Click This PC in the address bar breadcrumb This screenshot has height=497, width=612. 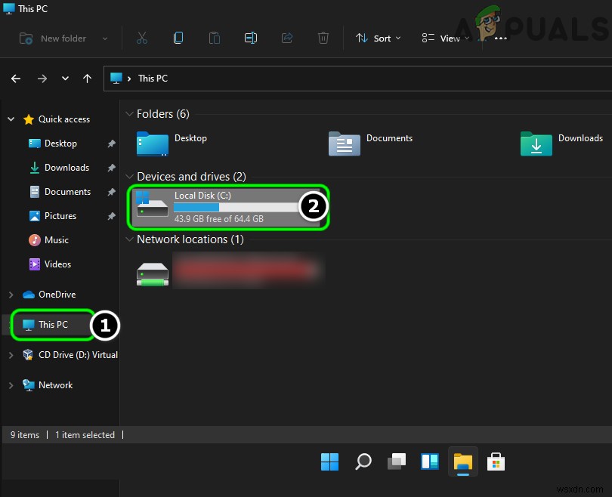pos(153,78)
